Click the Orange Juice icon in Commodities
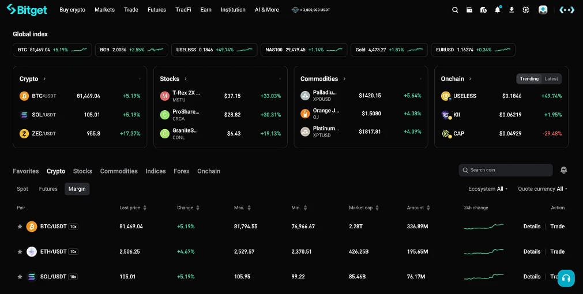The height and width of the screenshot is (294, 583). tap(305, 114)
